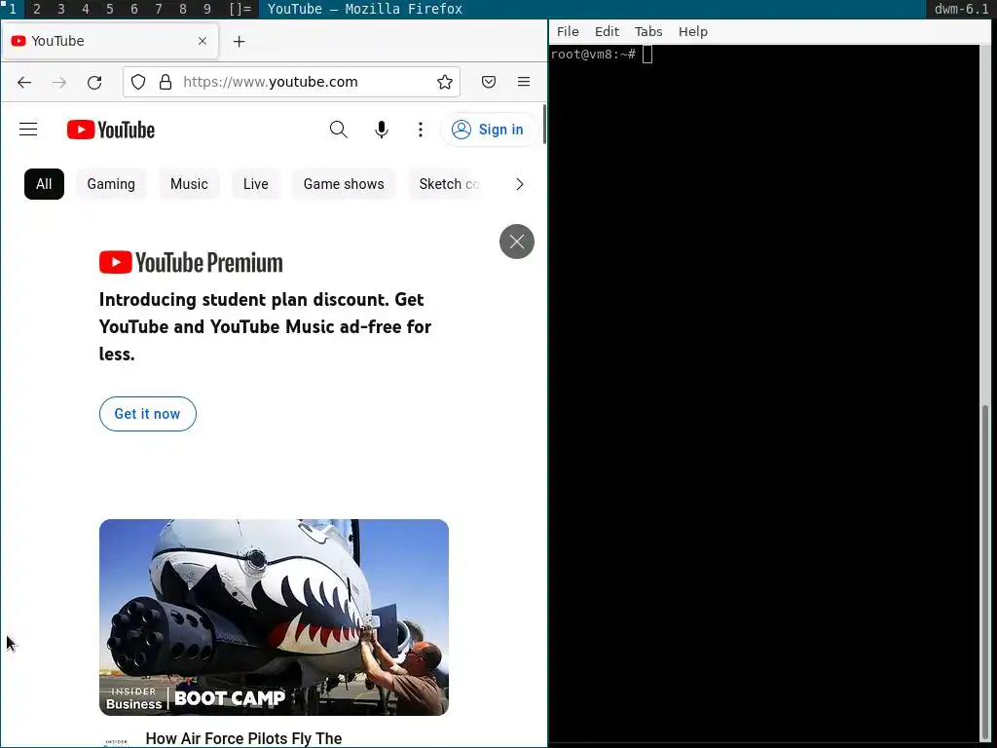Select the Live filter chip
Screen dimensions: 997x748
coord(256,184)
